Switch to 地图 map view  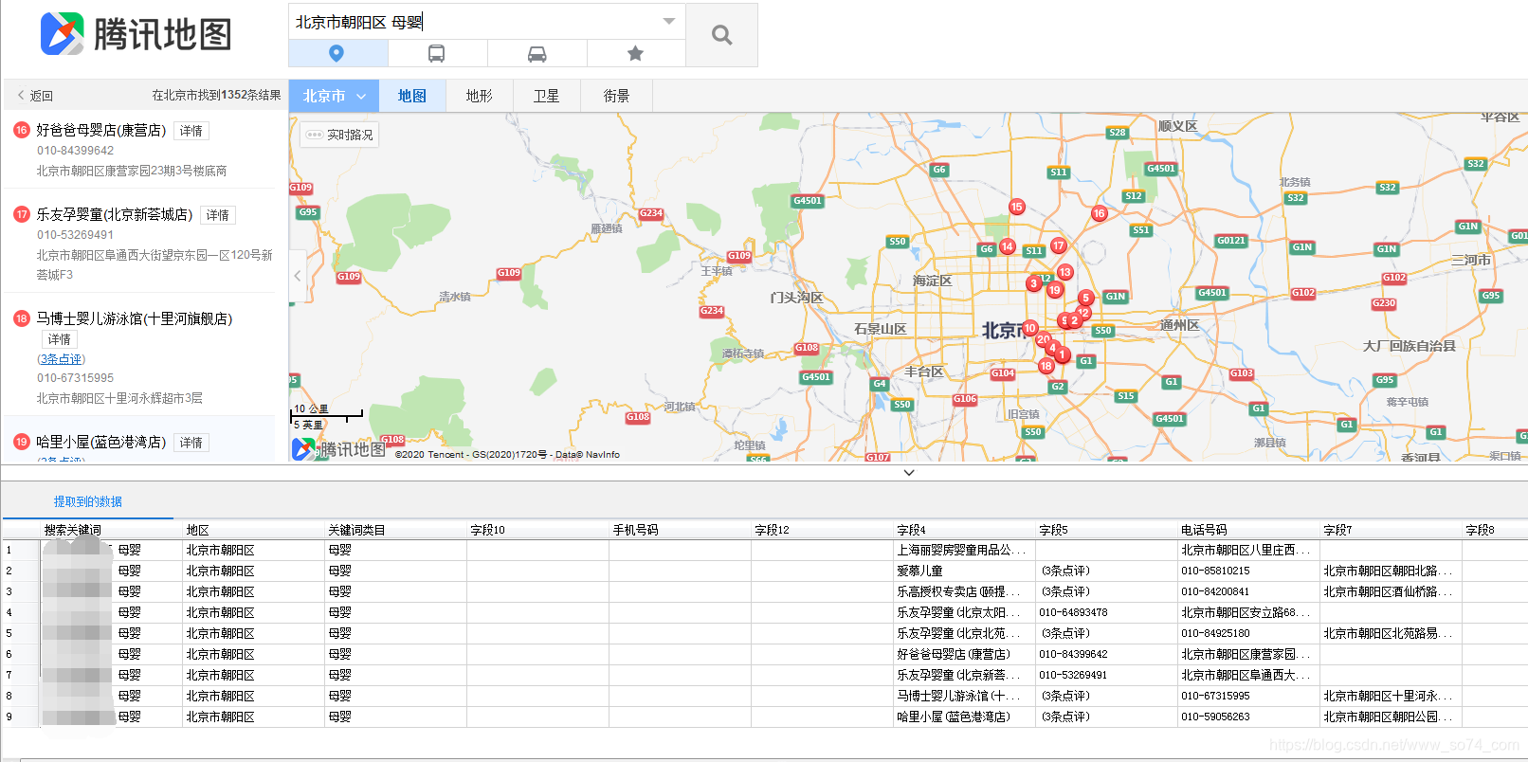411,96
